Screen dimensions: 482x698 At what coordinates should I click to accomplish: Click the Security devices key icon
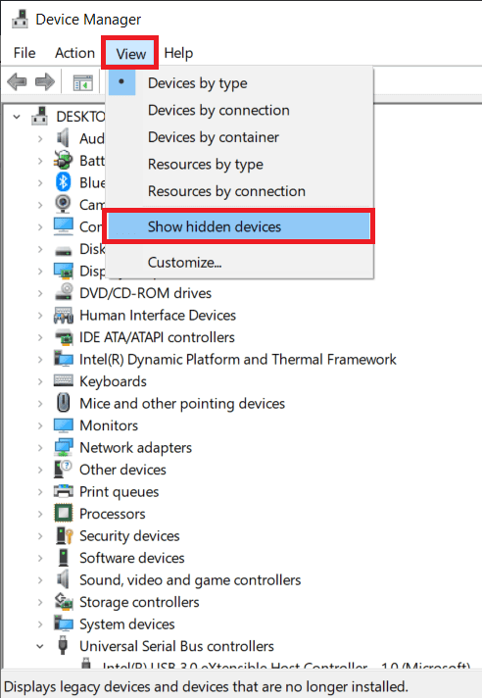pyautogui.click(x=64, y=535)
